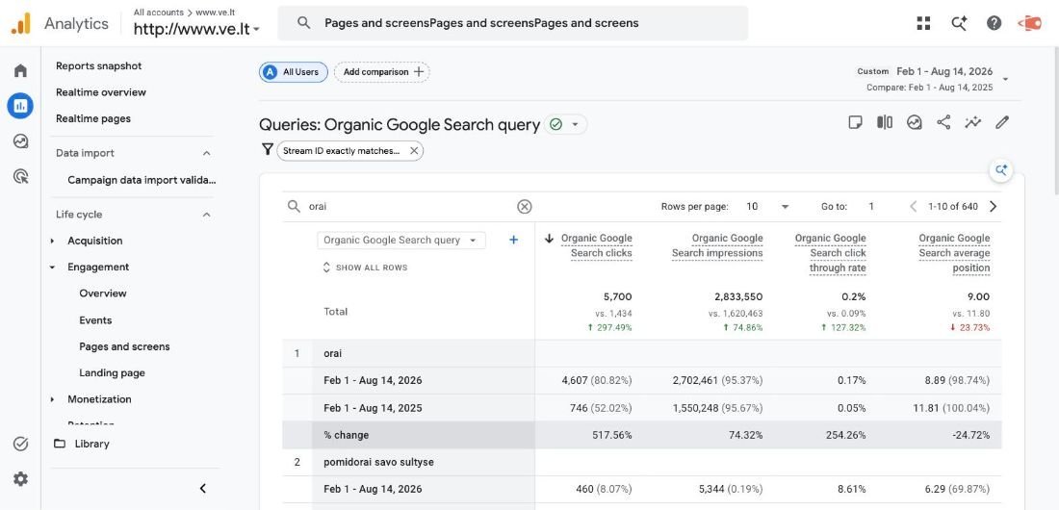
Task: Open Realtime overview
Action: point(101,91)
